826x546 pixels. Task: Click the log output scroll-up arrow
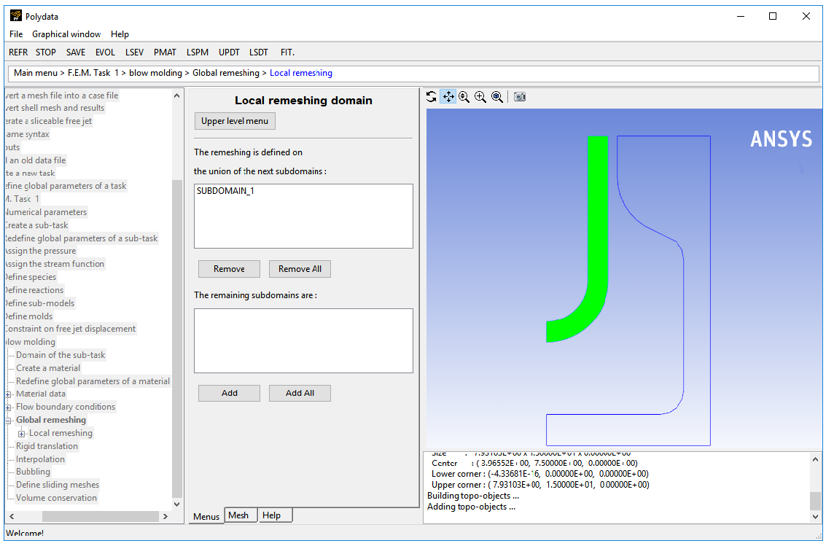coord(815,459)
